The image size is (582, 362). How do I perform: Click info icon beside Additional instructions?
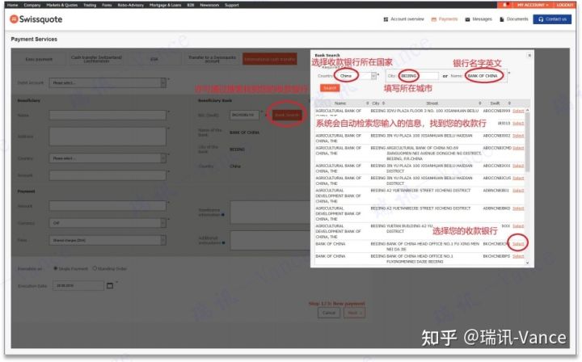coord(223,243)
